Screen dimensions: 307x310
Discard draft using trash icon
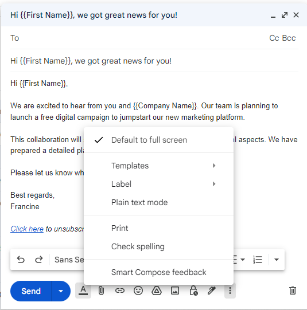[293, 291]
